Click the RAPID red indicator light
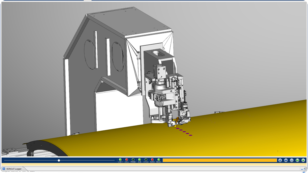This screenshot has height=173, width=308. (x=152, y=160)
